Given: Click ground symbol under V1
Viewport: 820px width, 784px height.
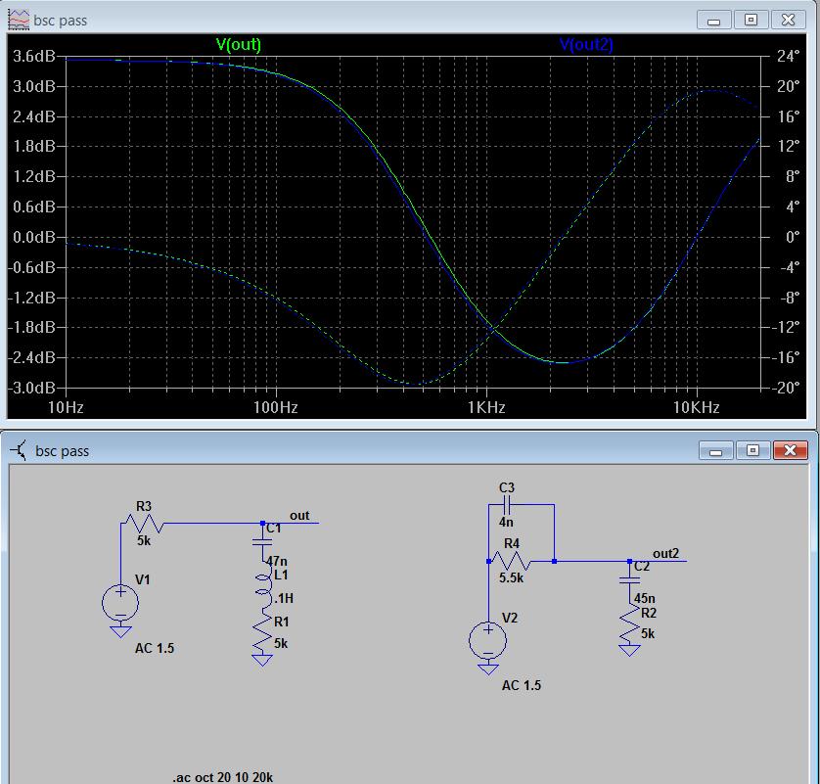Looking at the screenshot, I should pos(120,631).
